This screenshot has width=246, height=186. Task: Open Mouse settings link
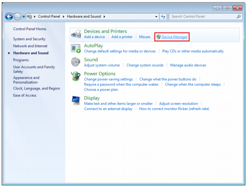[145, 37]
